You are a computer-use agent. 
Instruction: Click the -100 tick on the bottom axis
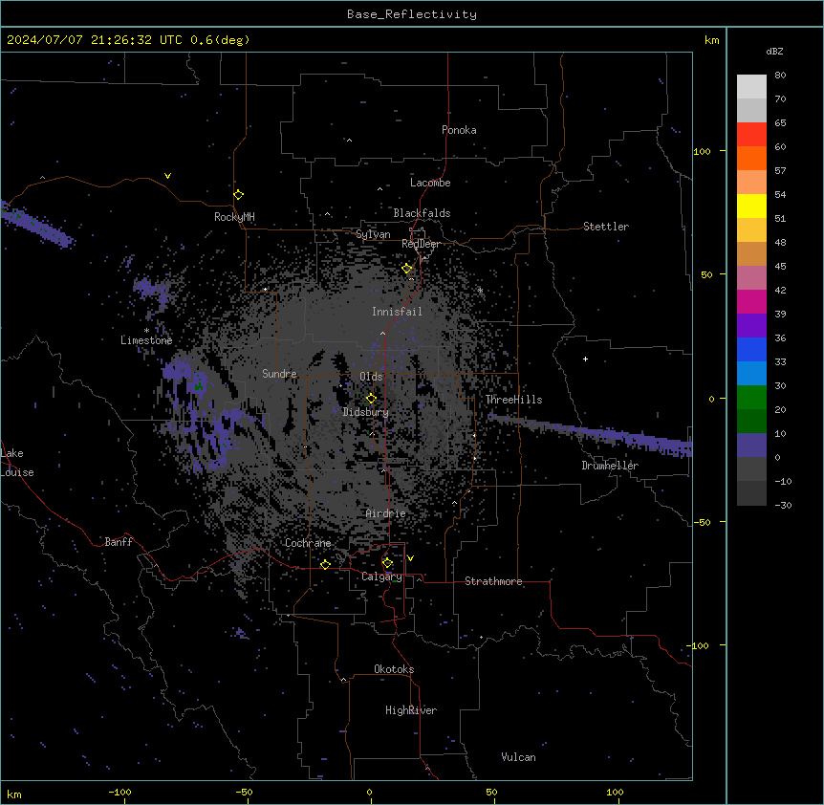pos(119,792)
